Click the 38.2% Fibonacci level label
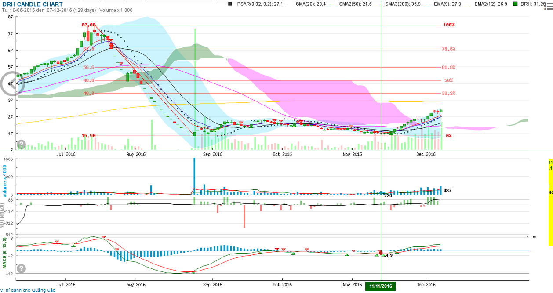Screen dimensions: 553x293 pos(448,94)
